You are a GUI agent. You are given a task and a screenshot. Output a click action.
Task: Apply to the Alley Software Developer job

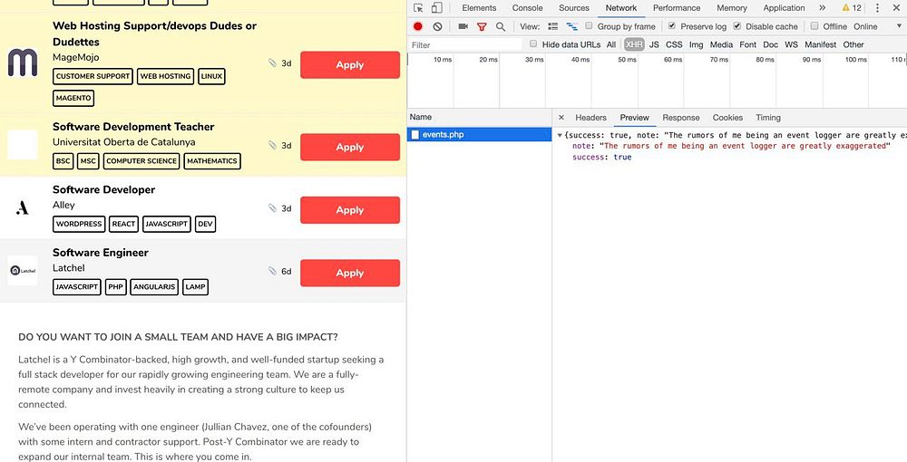pyautogui.click(x=350, y=210)
